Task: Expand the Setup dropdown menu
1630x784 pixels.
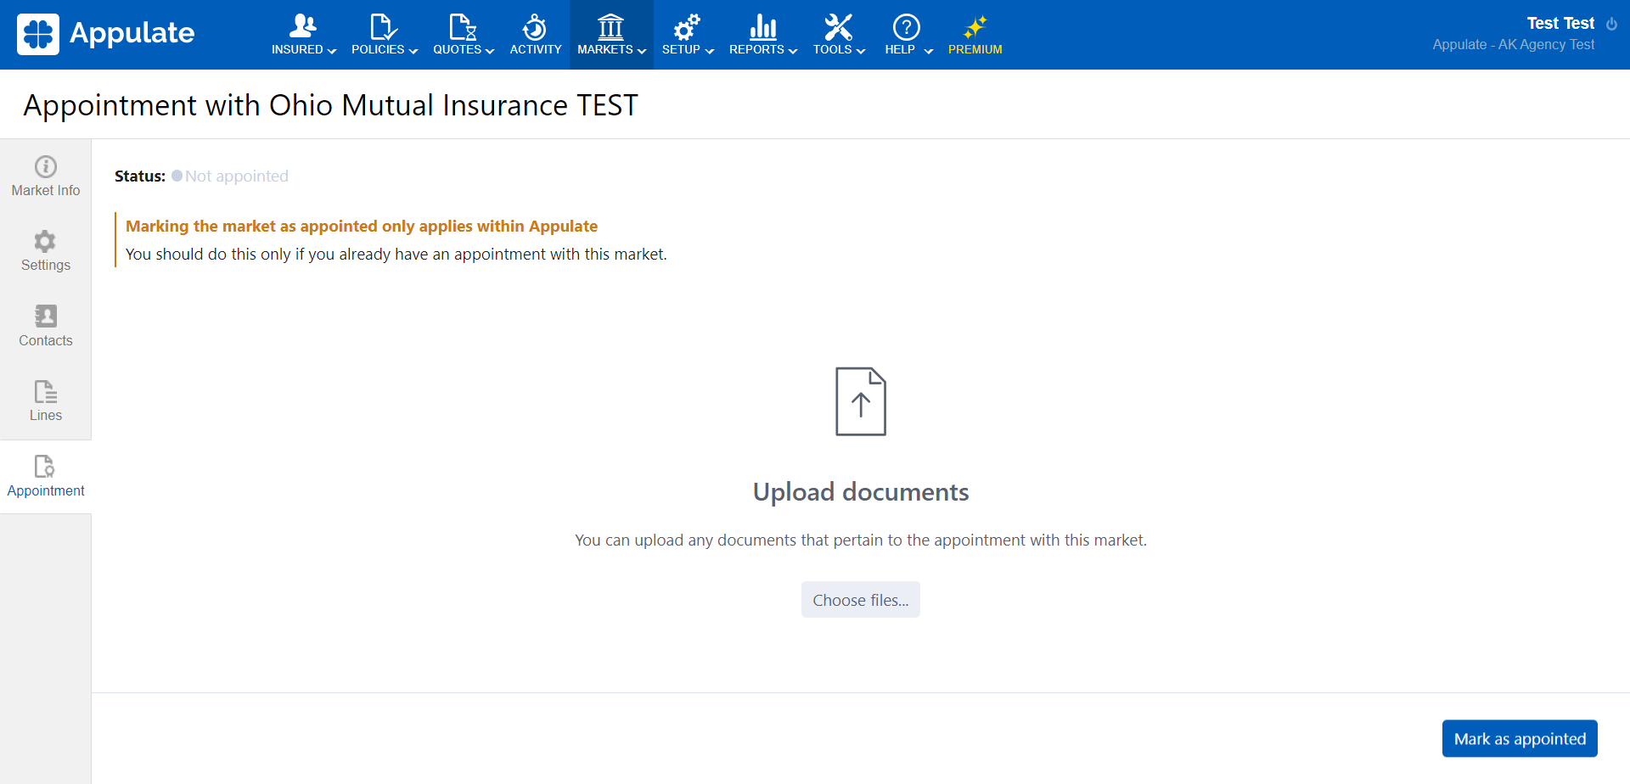Action: (x=688, y=49)
